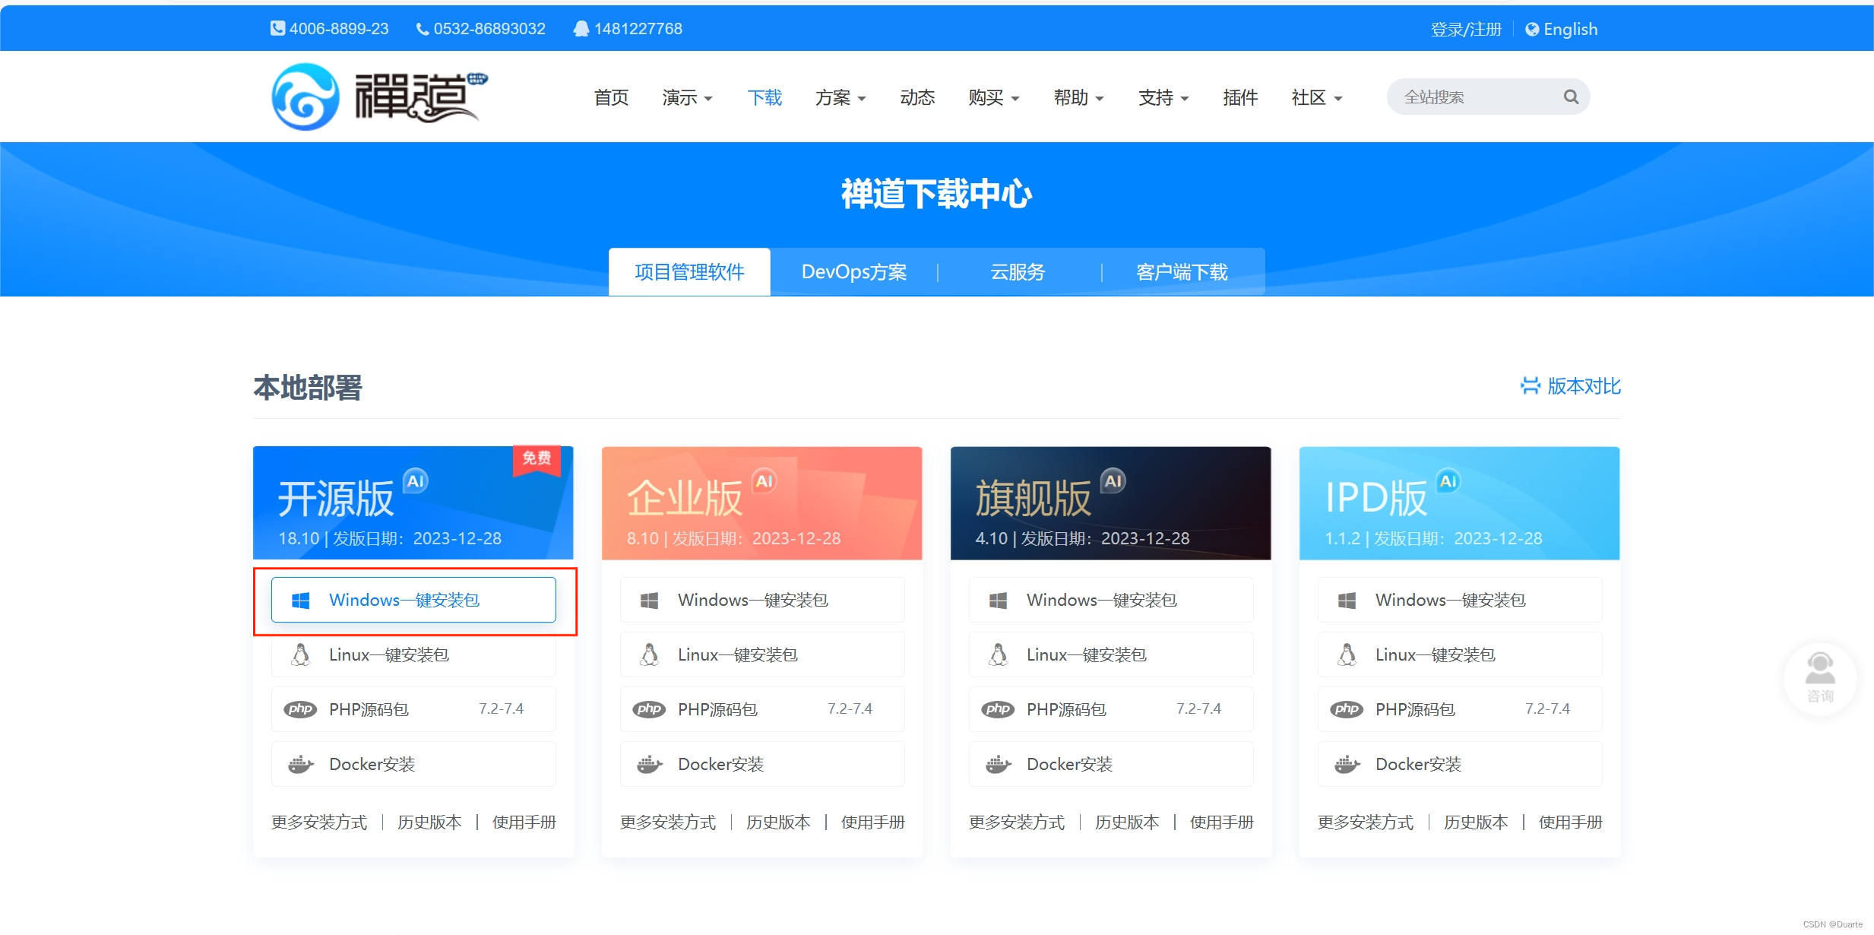Open 开源版 使用手册 link

(x=524, y=822)
